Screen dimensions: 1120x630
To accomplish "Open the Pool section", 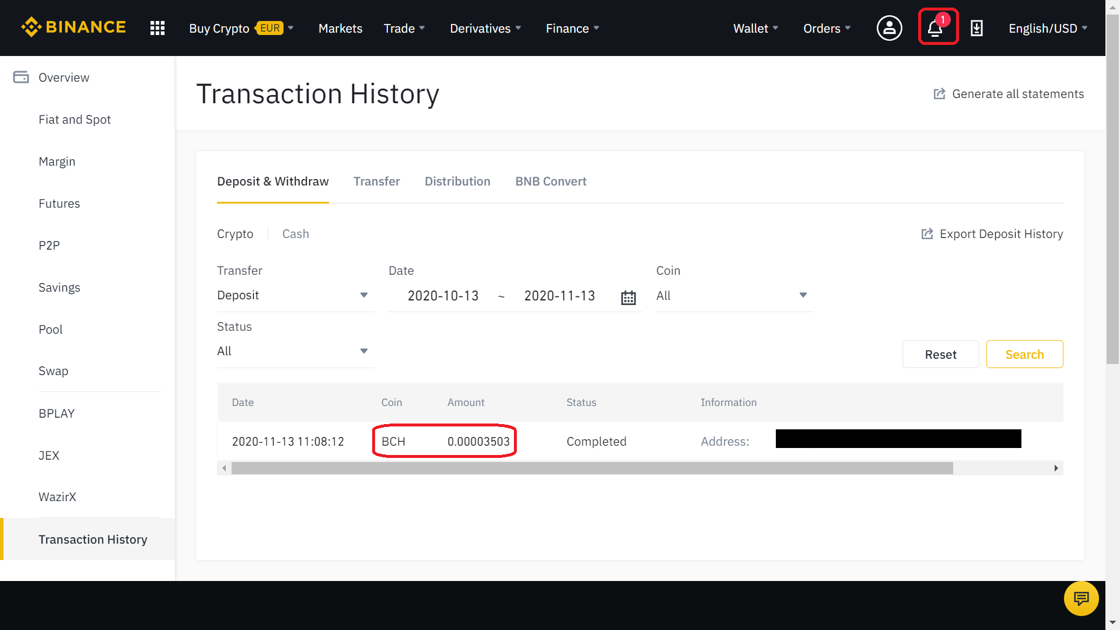I will (50, 330).
